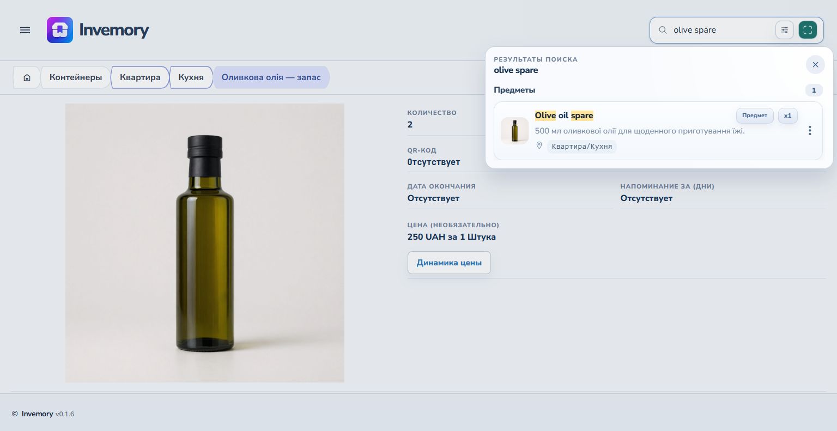Click the Предмет type badge
The image size is (837, 431).
[x=755, y=116]
